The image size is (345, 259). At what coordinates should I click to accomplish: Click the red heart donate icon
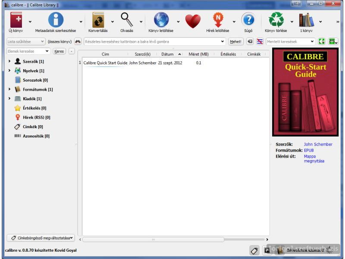193,21
